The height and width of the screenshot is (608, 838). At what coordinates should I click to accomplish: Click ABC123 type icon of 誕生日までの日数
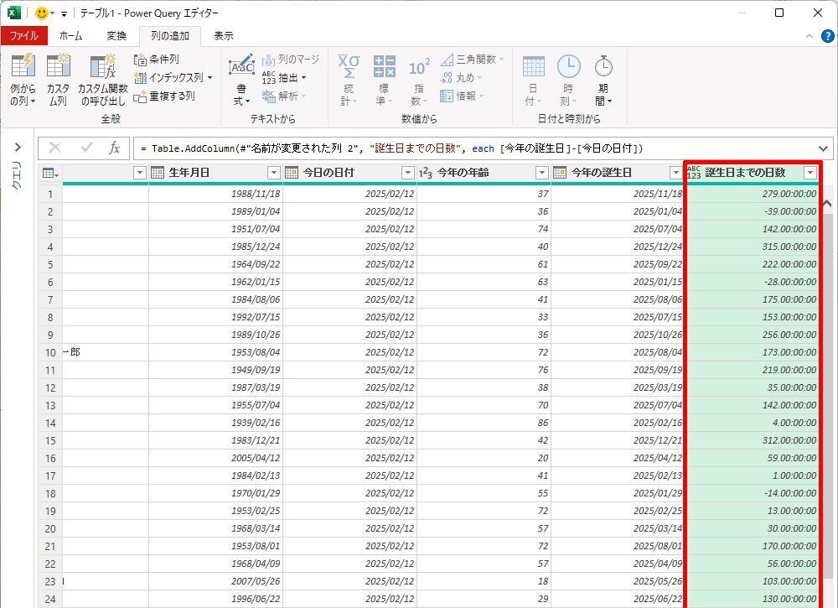[x=694, y=172]
